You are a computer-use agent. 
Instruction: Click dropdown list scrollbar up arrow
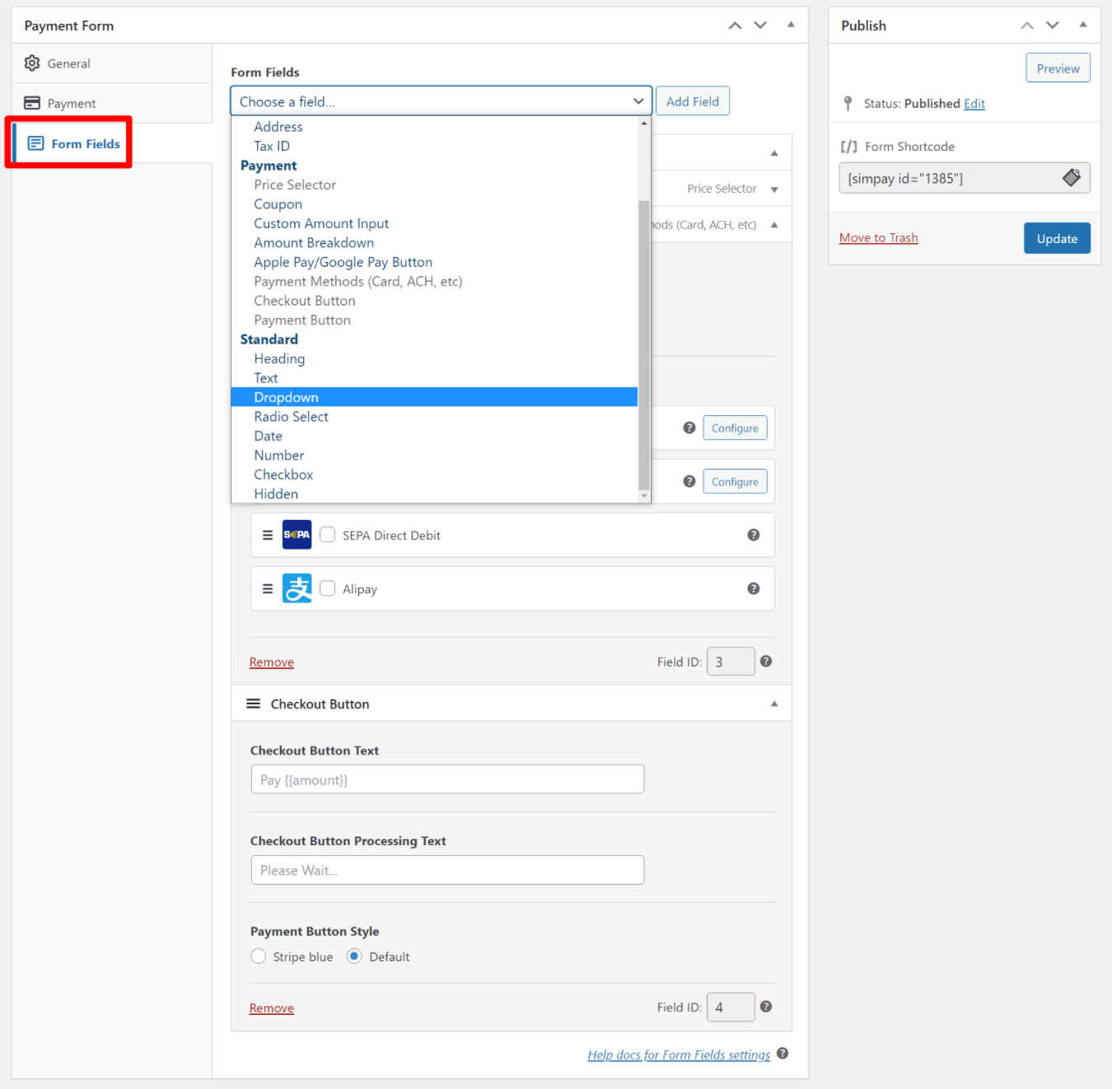pos(644,124)
